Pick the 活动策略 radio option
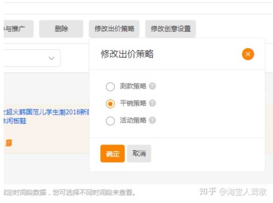 [x=110, y=121]
